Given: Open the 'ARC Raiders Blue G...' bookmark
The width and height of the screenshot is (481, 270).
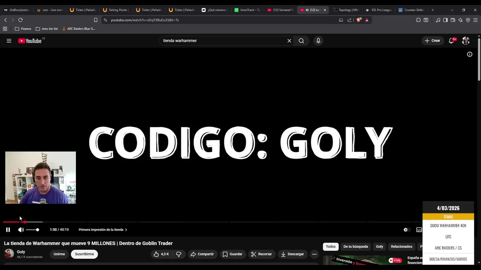Looking at the screenshot, I should (79, 29).
